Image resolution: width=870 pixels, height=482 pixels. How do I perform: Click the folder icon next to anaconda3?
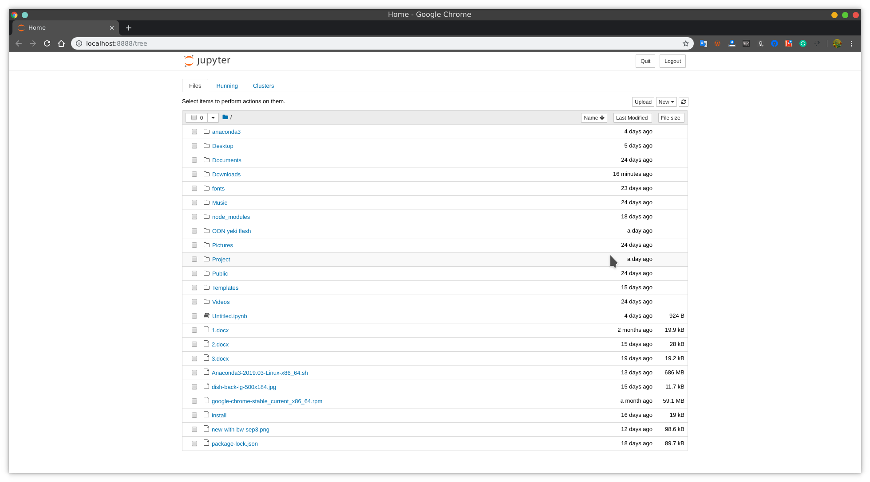point(206,131)
